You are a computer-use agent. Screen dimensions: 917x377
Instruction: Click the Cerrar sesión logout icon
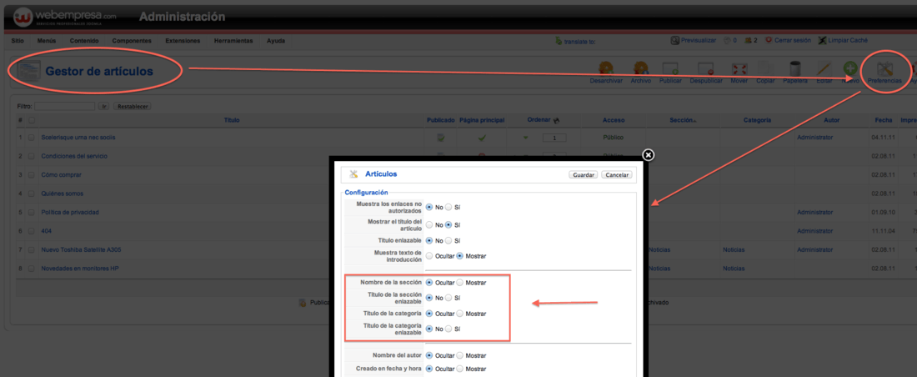click(769, 40)
